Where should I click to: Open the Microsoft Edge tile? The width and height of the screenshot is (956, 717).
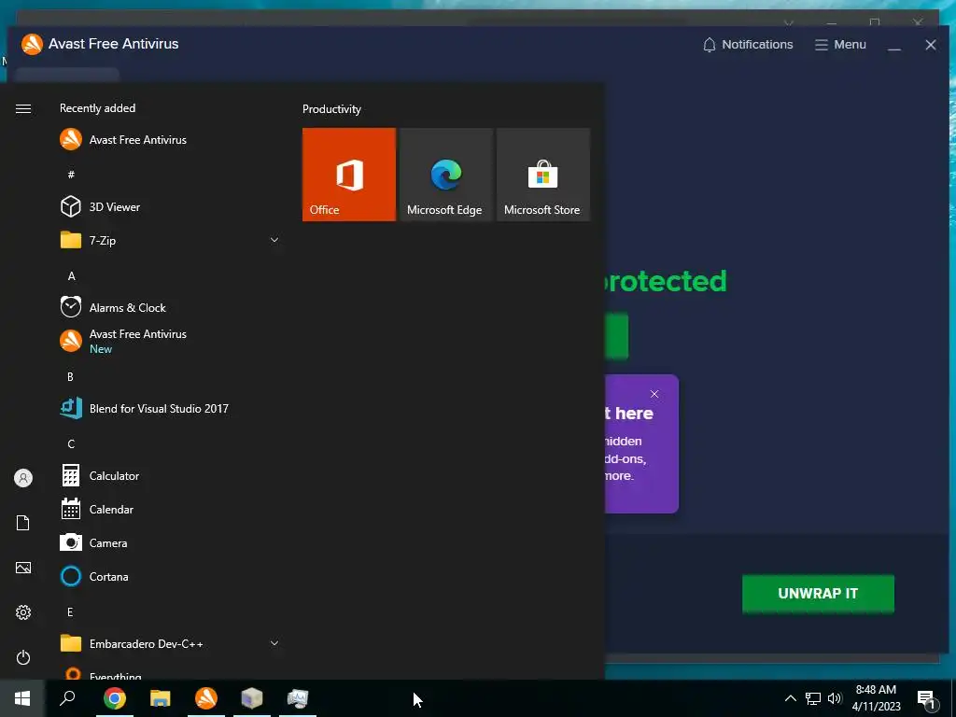445,175
